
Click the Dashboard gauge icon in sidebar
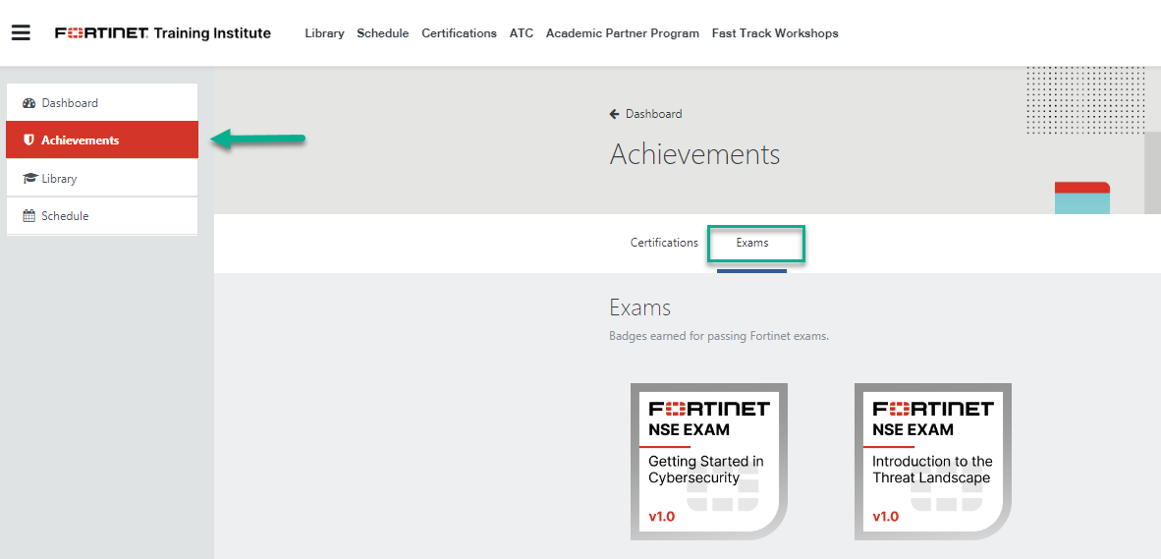pyautogui.click(x=28, y=103)
